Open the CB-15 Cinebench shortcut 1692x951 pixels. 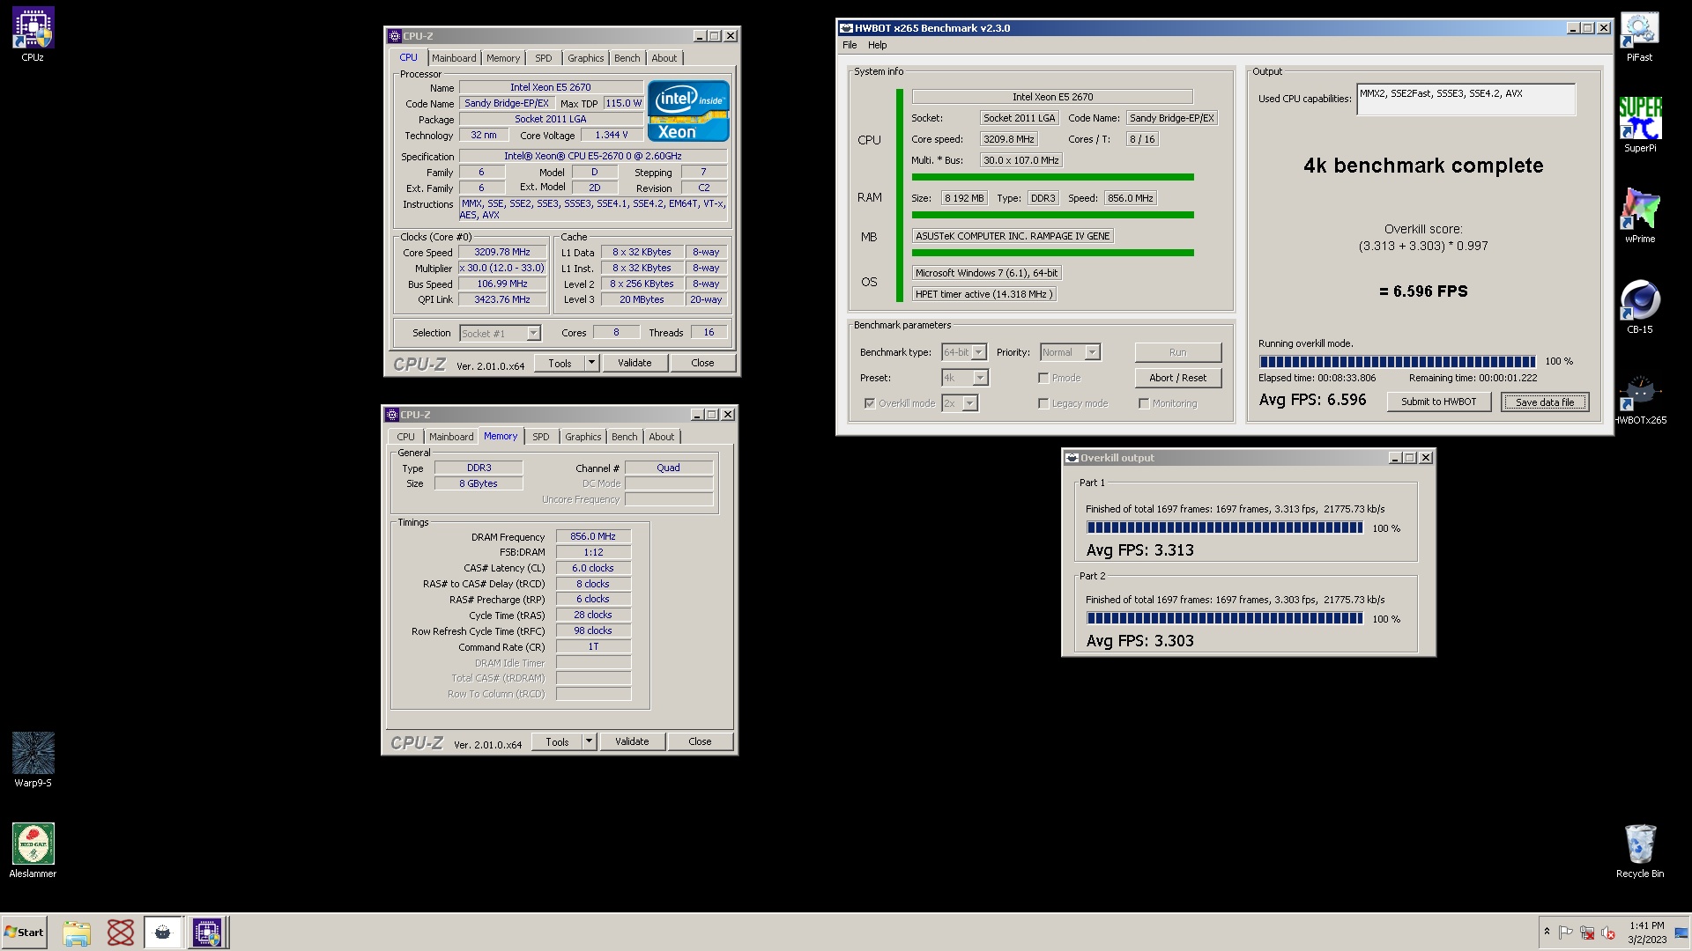pyautogui.click(x=1639, y=306)
